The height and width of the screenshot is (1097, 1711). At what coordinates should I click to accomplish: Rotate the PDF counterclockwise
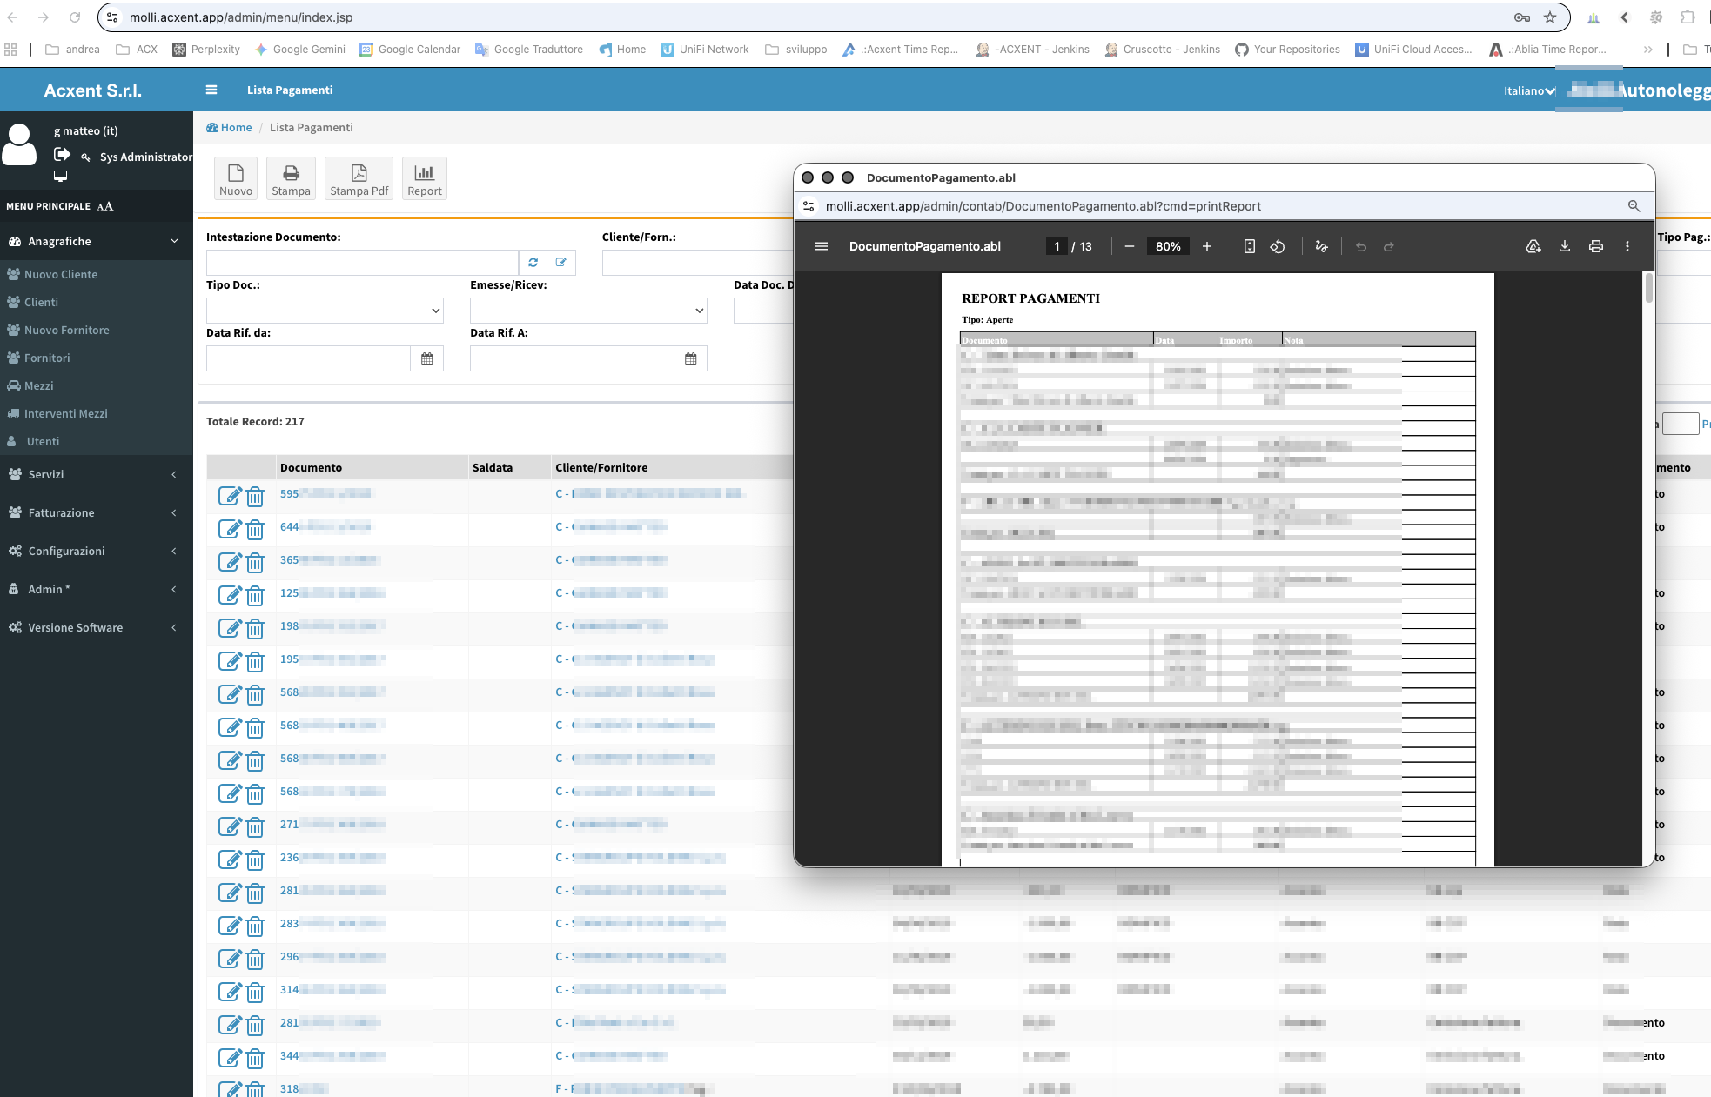click(1277, 246)
